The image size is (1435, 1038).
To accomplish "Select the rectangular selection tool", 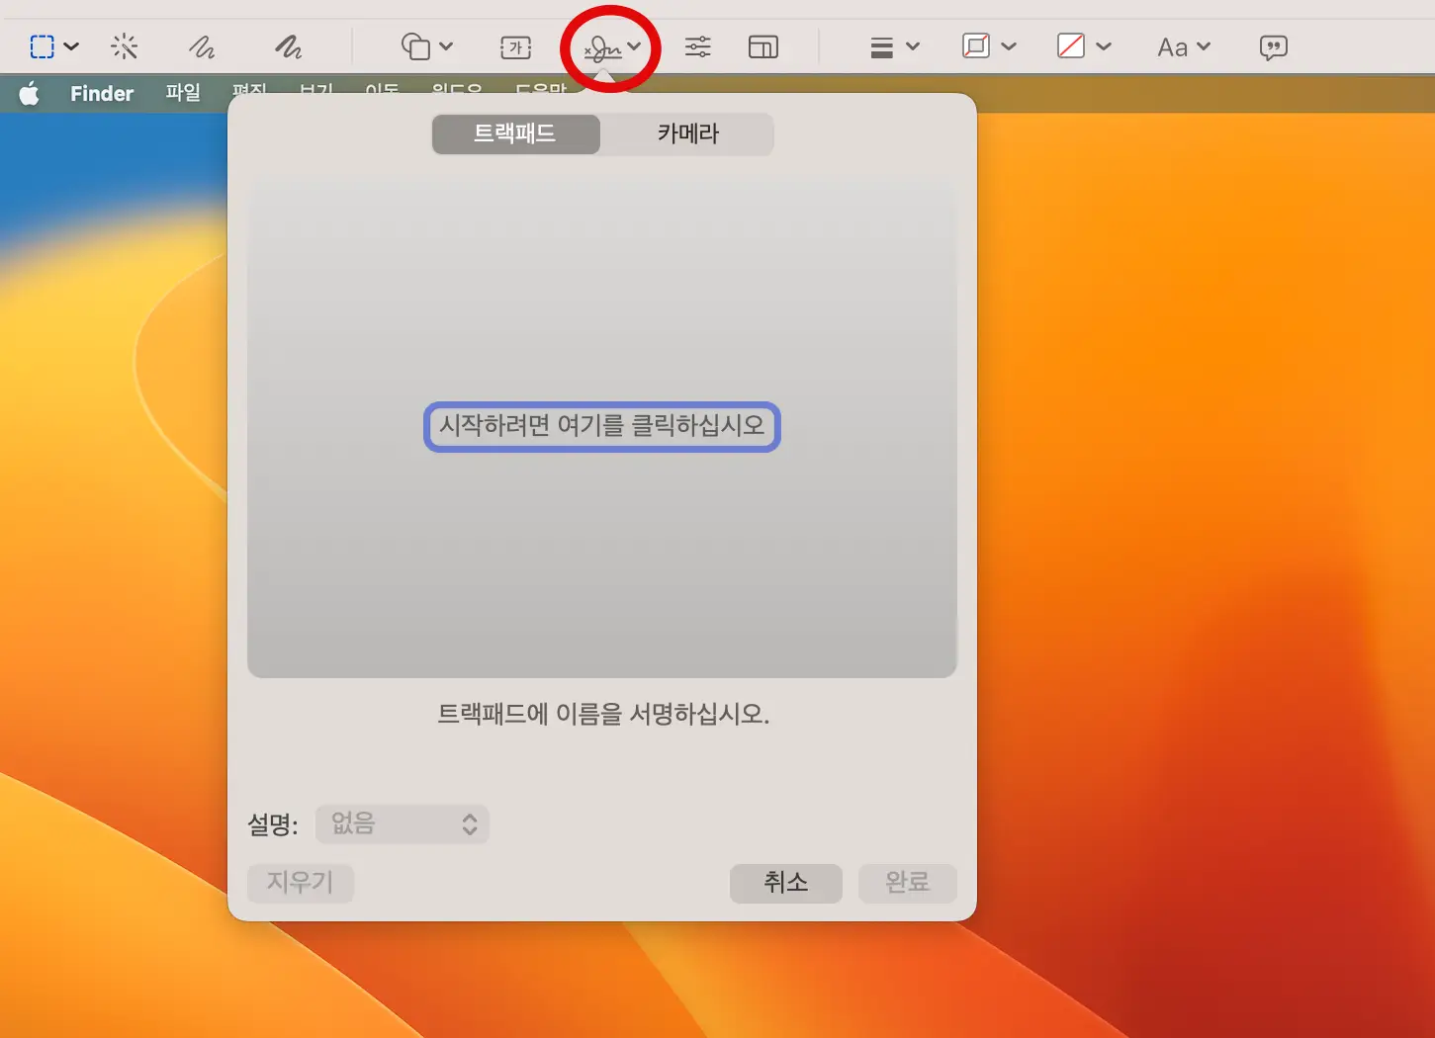I will (x=42, y=46).
